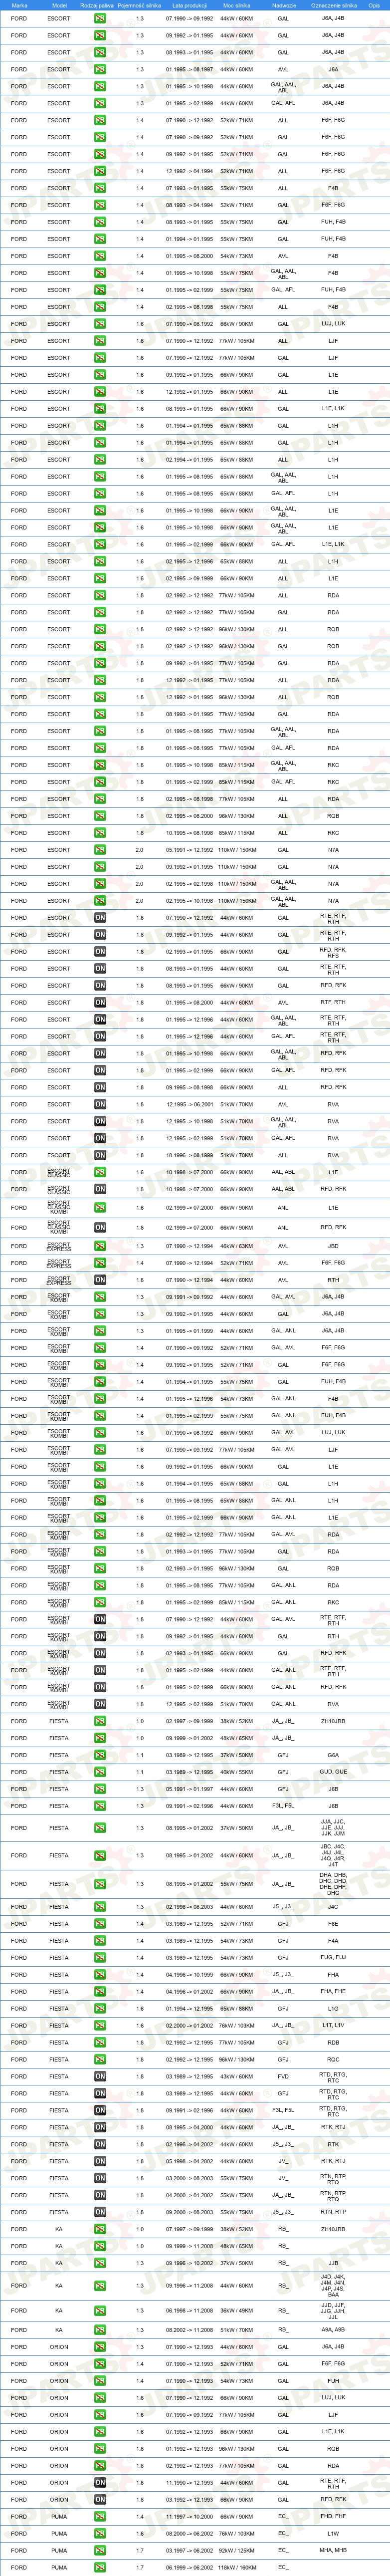Click petrol icon in Fiesta F6E row
390x2576 pixels.
[100, 1924]
